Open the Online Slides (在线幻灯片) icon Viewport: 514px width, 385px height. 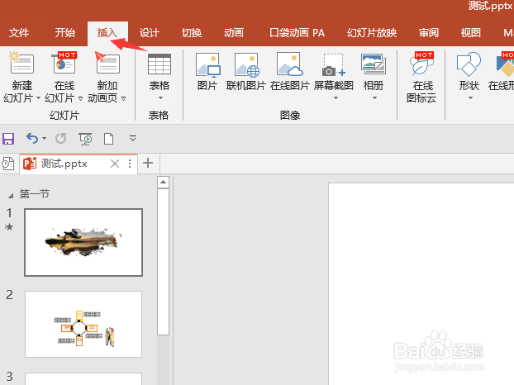tap(64, 63)
